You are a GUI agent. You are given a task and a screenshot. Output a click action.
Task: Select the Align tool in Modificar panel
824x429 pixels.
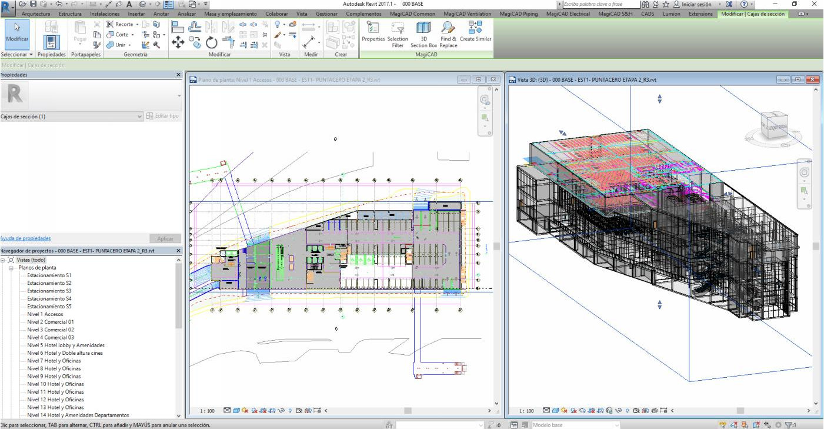click(178, 25)
